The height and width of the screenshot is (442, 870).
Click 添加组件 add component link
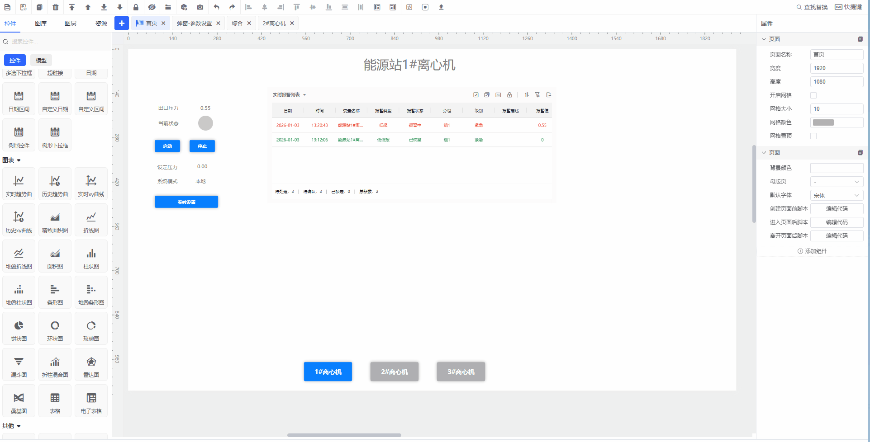[x=812, y=251]
